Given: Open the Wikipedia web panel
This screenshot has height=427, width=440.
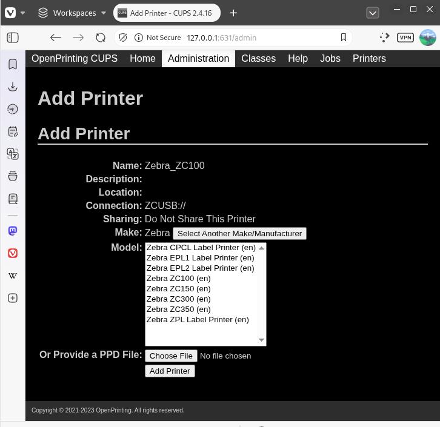Looking at the screenshot, I should (x=13, y=276).
